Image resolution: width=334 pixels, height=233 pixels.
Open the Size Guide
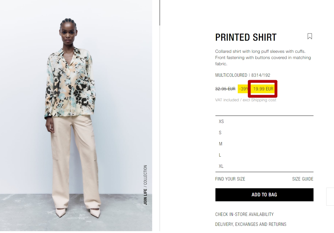coord(303,179)
